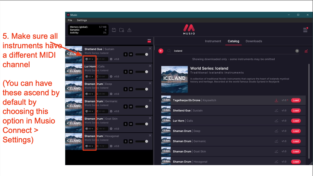Open audio output 01-02 dropdown for Shetland Gue
Screen dimensions: 313x176
pyautogui.click(x=102, y=59)
